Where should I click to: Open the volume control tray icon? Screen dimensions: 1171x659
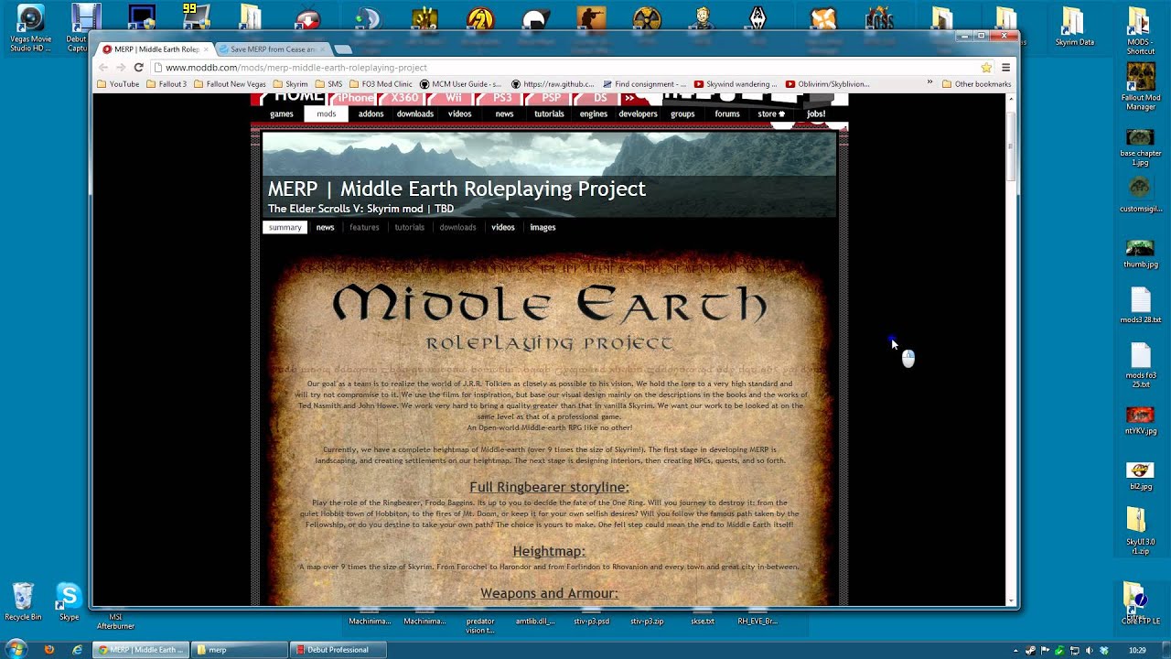click(x=1089, y=650)
